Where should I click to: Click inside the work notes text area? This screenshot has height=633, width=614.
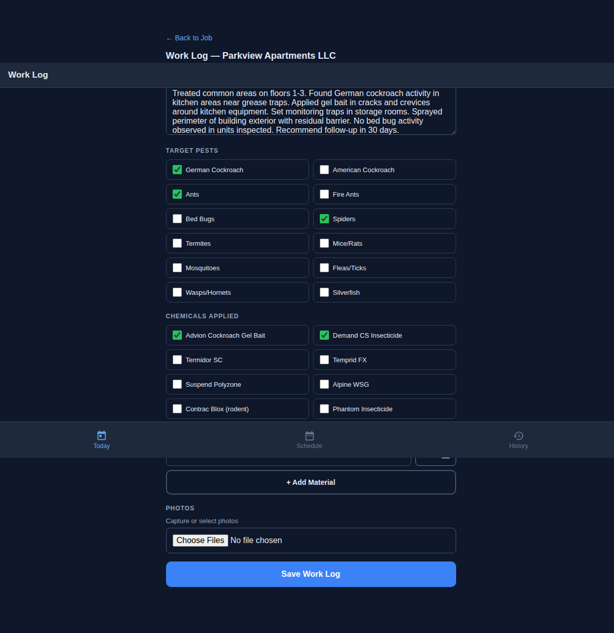pyautogui.click(x=311, y=111)
